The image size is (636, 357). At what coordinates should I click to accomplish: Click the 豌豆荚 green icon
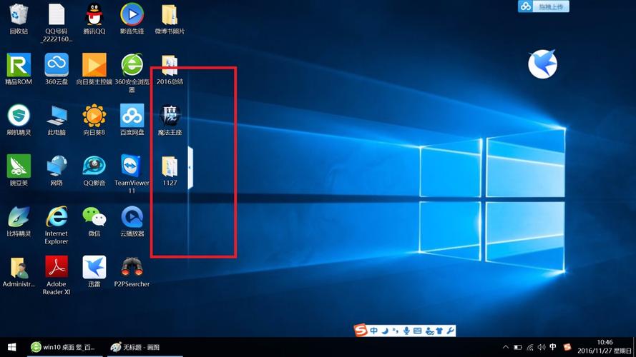[19, 171]
